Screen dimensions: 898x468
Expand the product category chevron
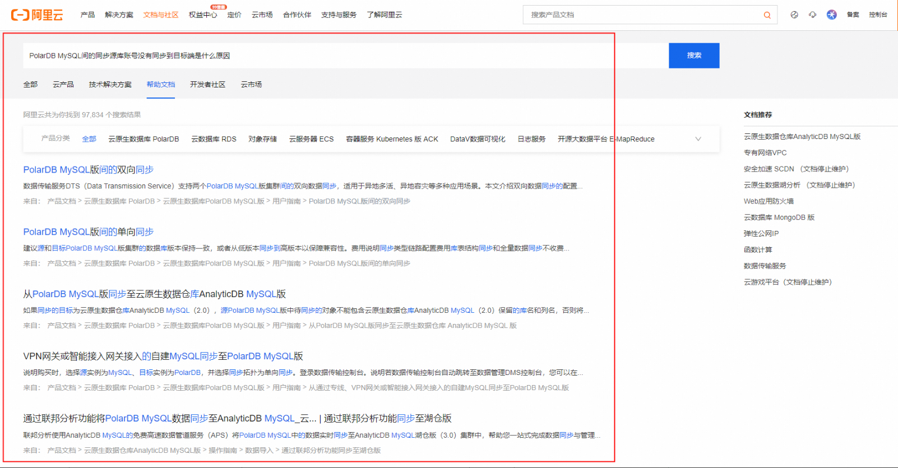(x=698, y=139)
